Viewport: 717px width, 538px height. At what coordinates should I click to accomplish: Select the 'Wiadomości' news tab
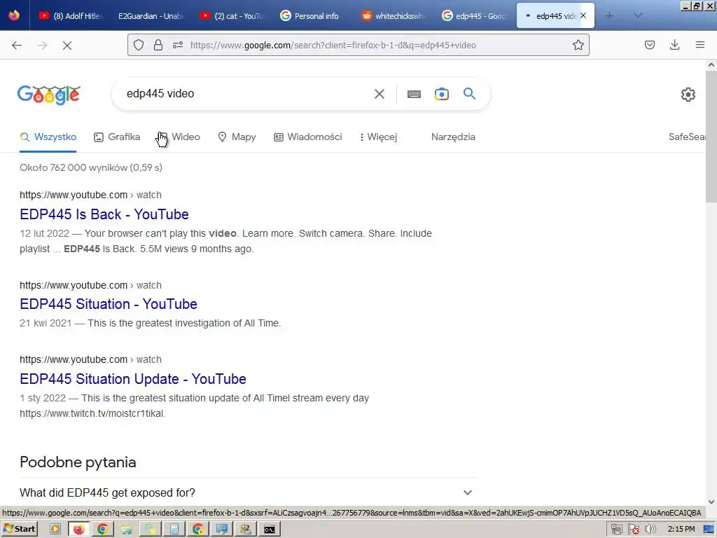308,137
